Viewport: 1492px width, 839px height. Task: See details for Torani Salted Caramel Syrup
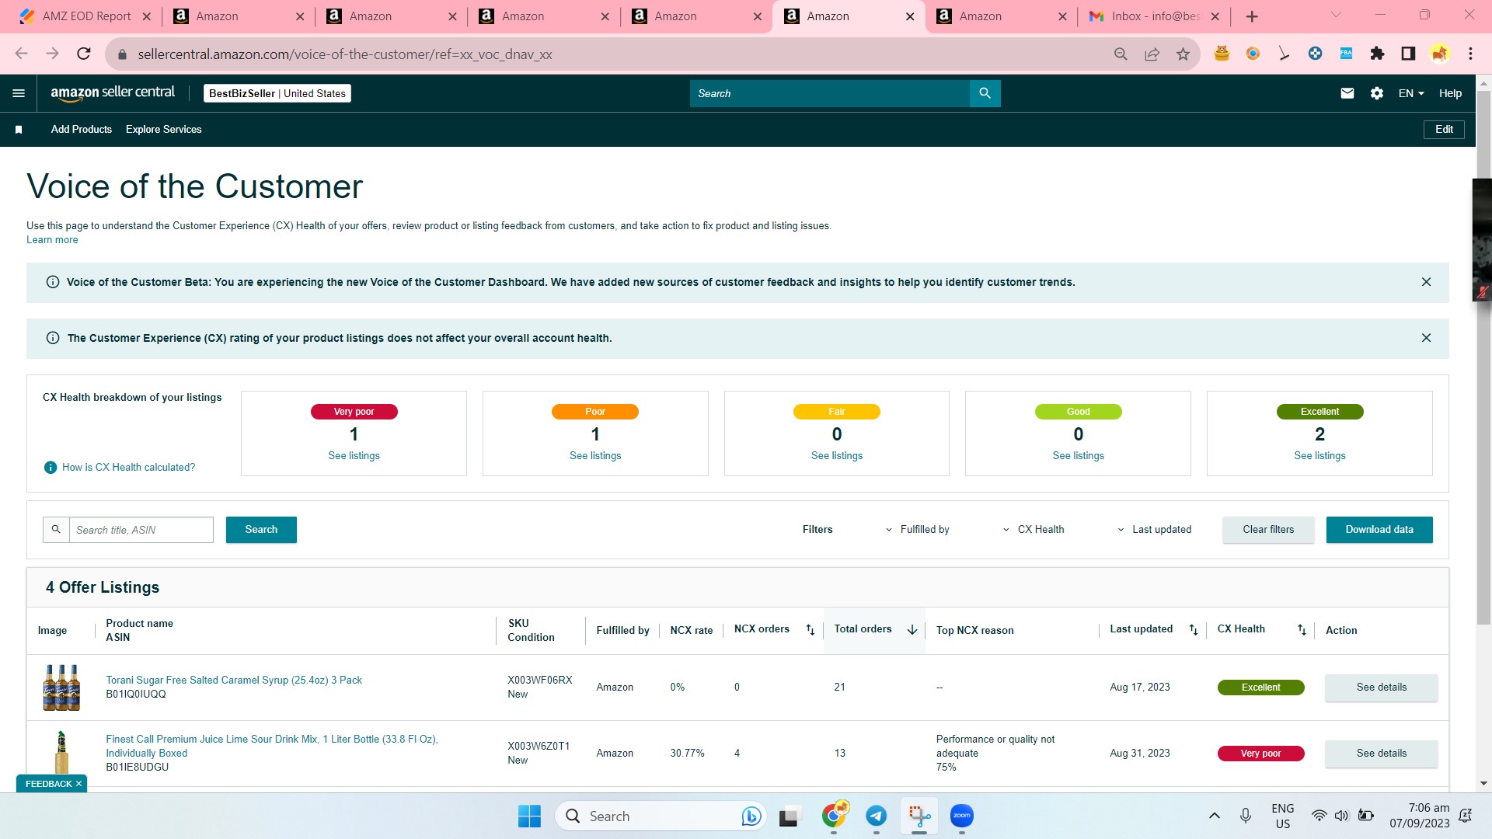1381,688
